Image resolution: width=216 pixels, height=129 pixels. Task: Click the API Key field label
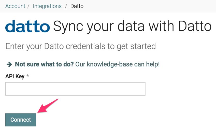point(15,76)
